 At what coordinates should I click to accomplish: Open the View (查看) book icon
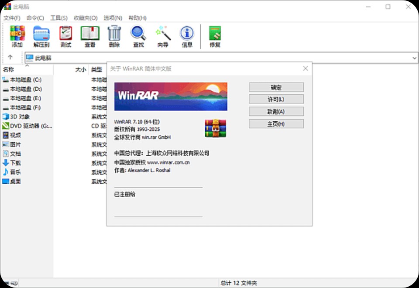[x=90, y=34]
